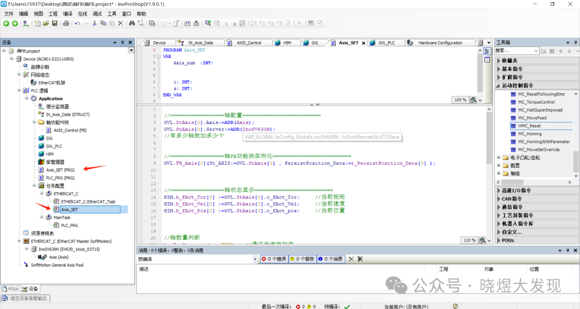Open the 预编译 message category dropdown
Viewport: 580px width, 309px height.
point(255,259)
